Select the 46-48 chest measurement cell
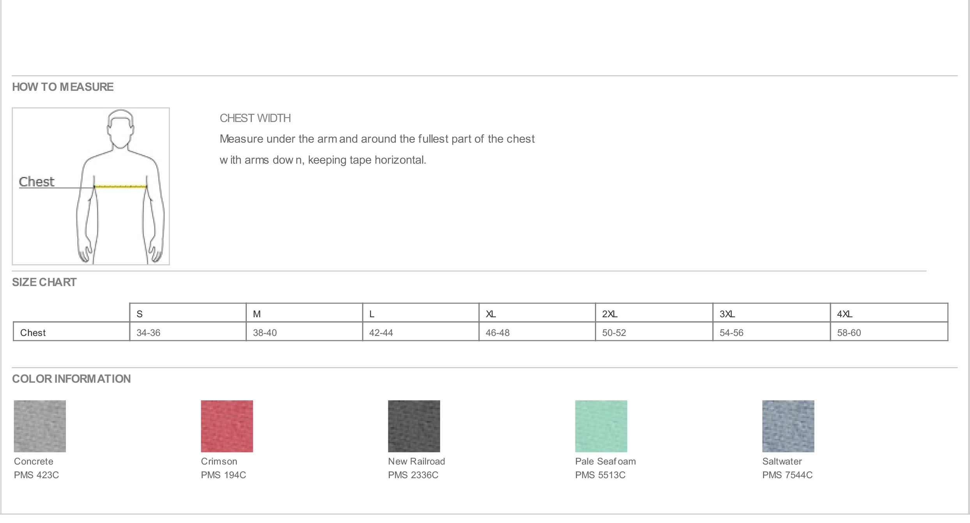The image size is (970, 523). (x=537, y=332)
